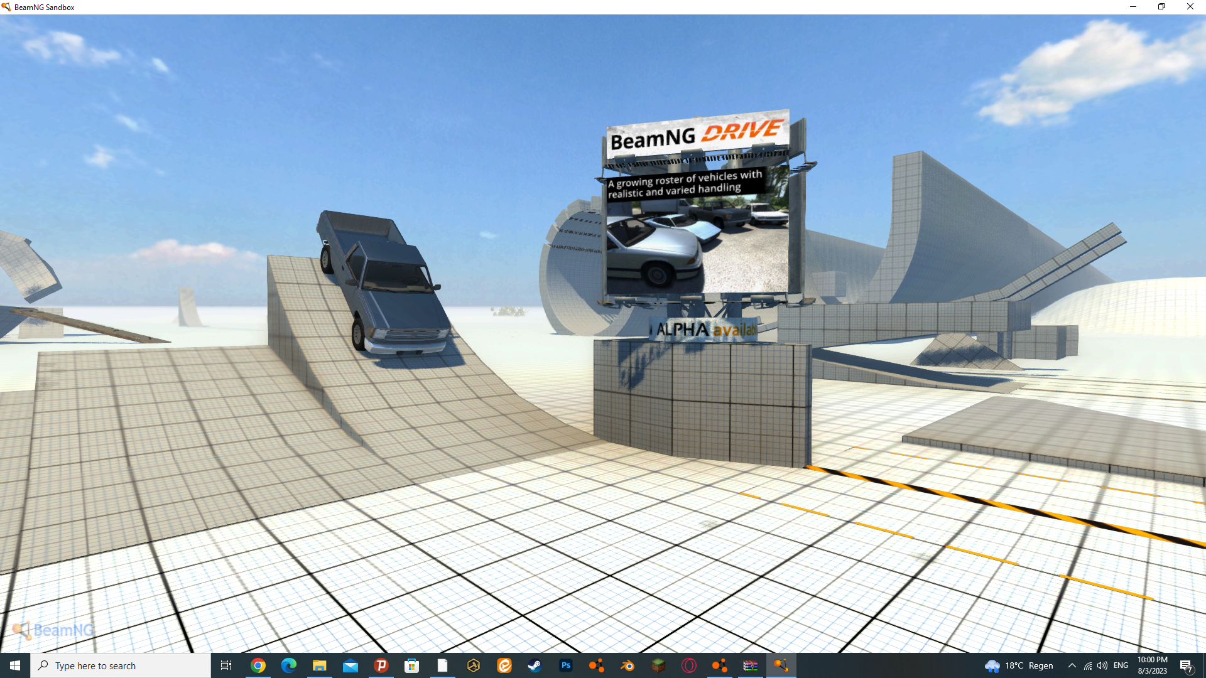Click the WinRAR taskbar icon

click(751, 665)
